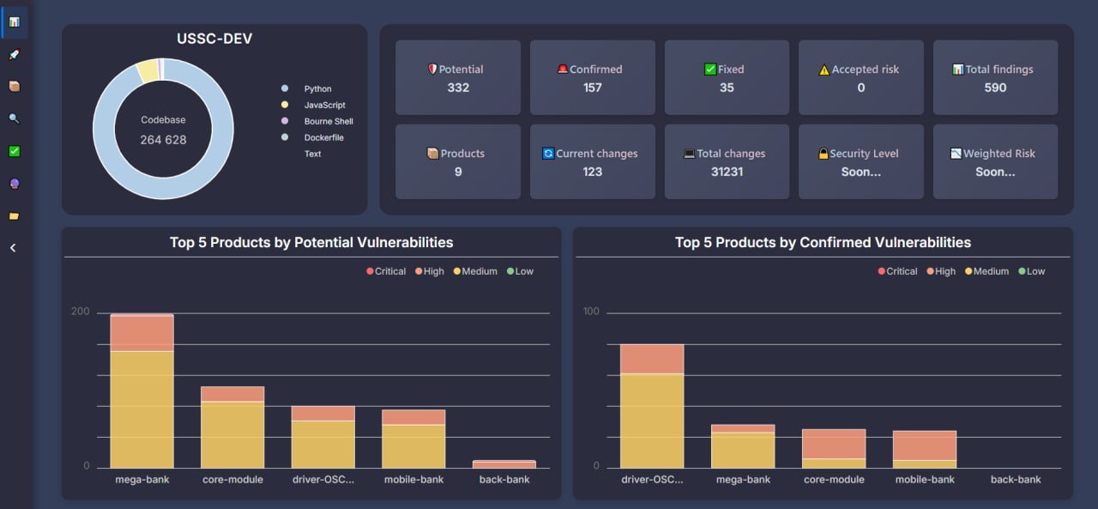The image size is (1098, 509).
Task: Click the mega-bank bar in Potential chart
Action: tap(142, 395)
